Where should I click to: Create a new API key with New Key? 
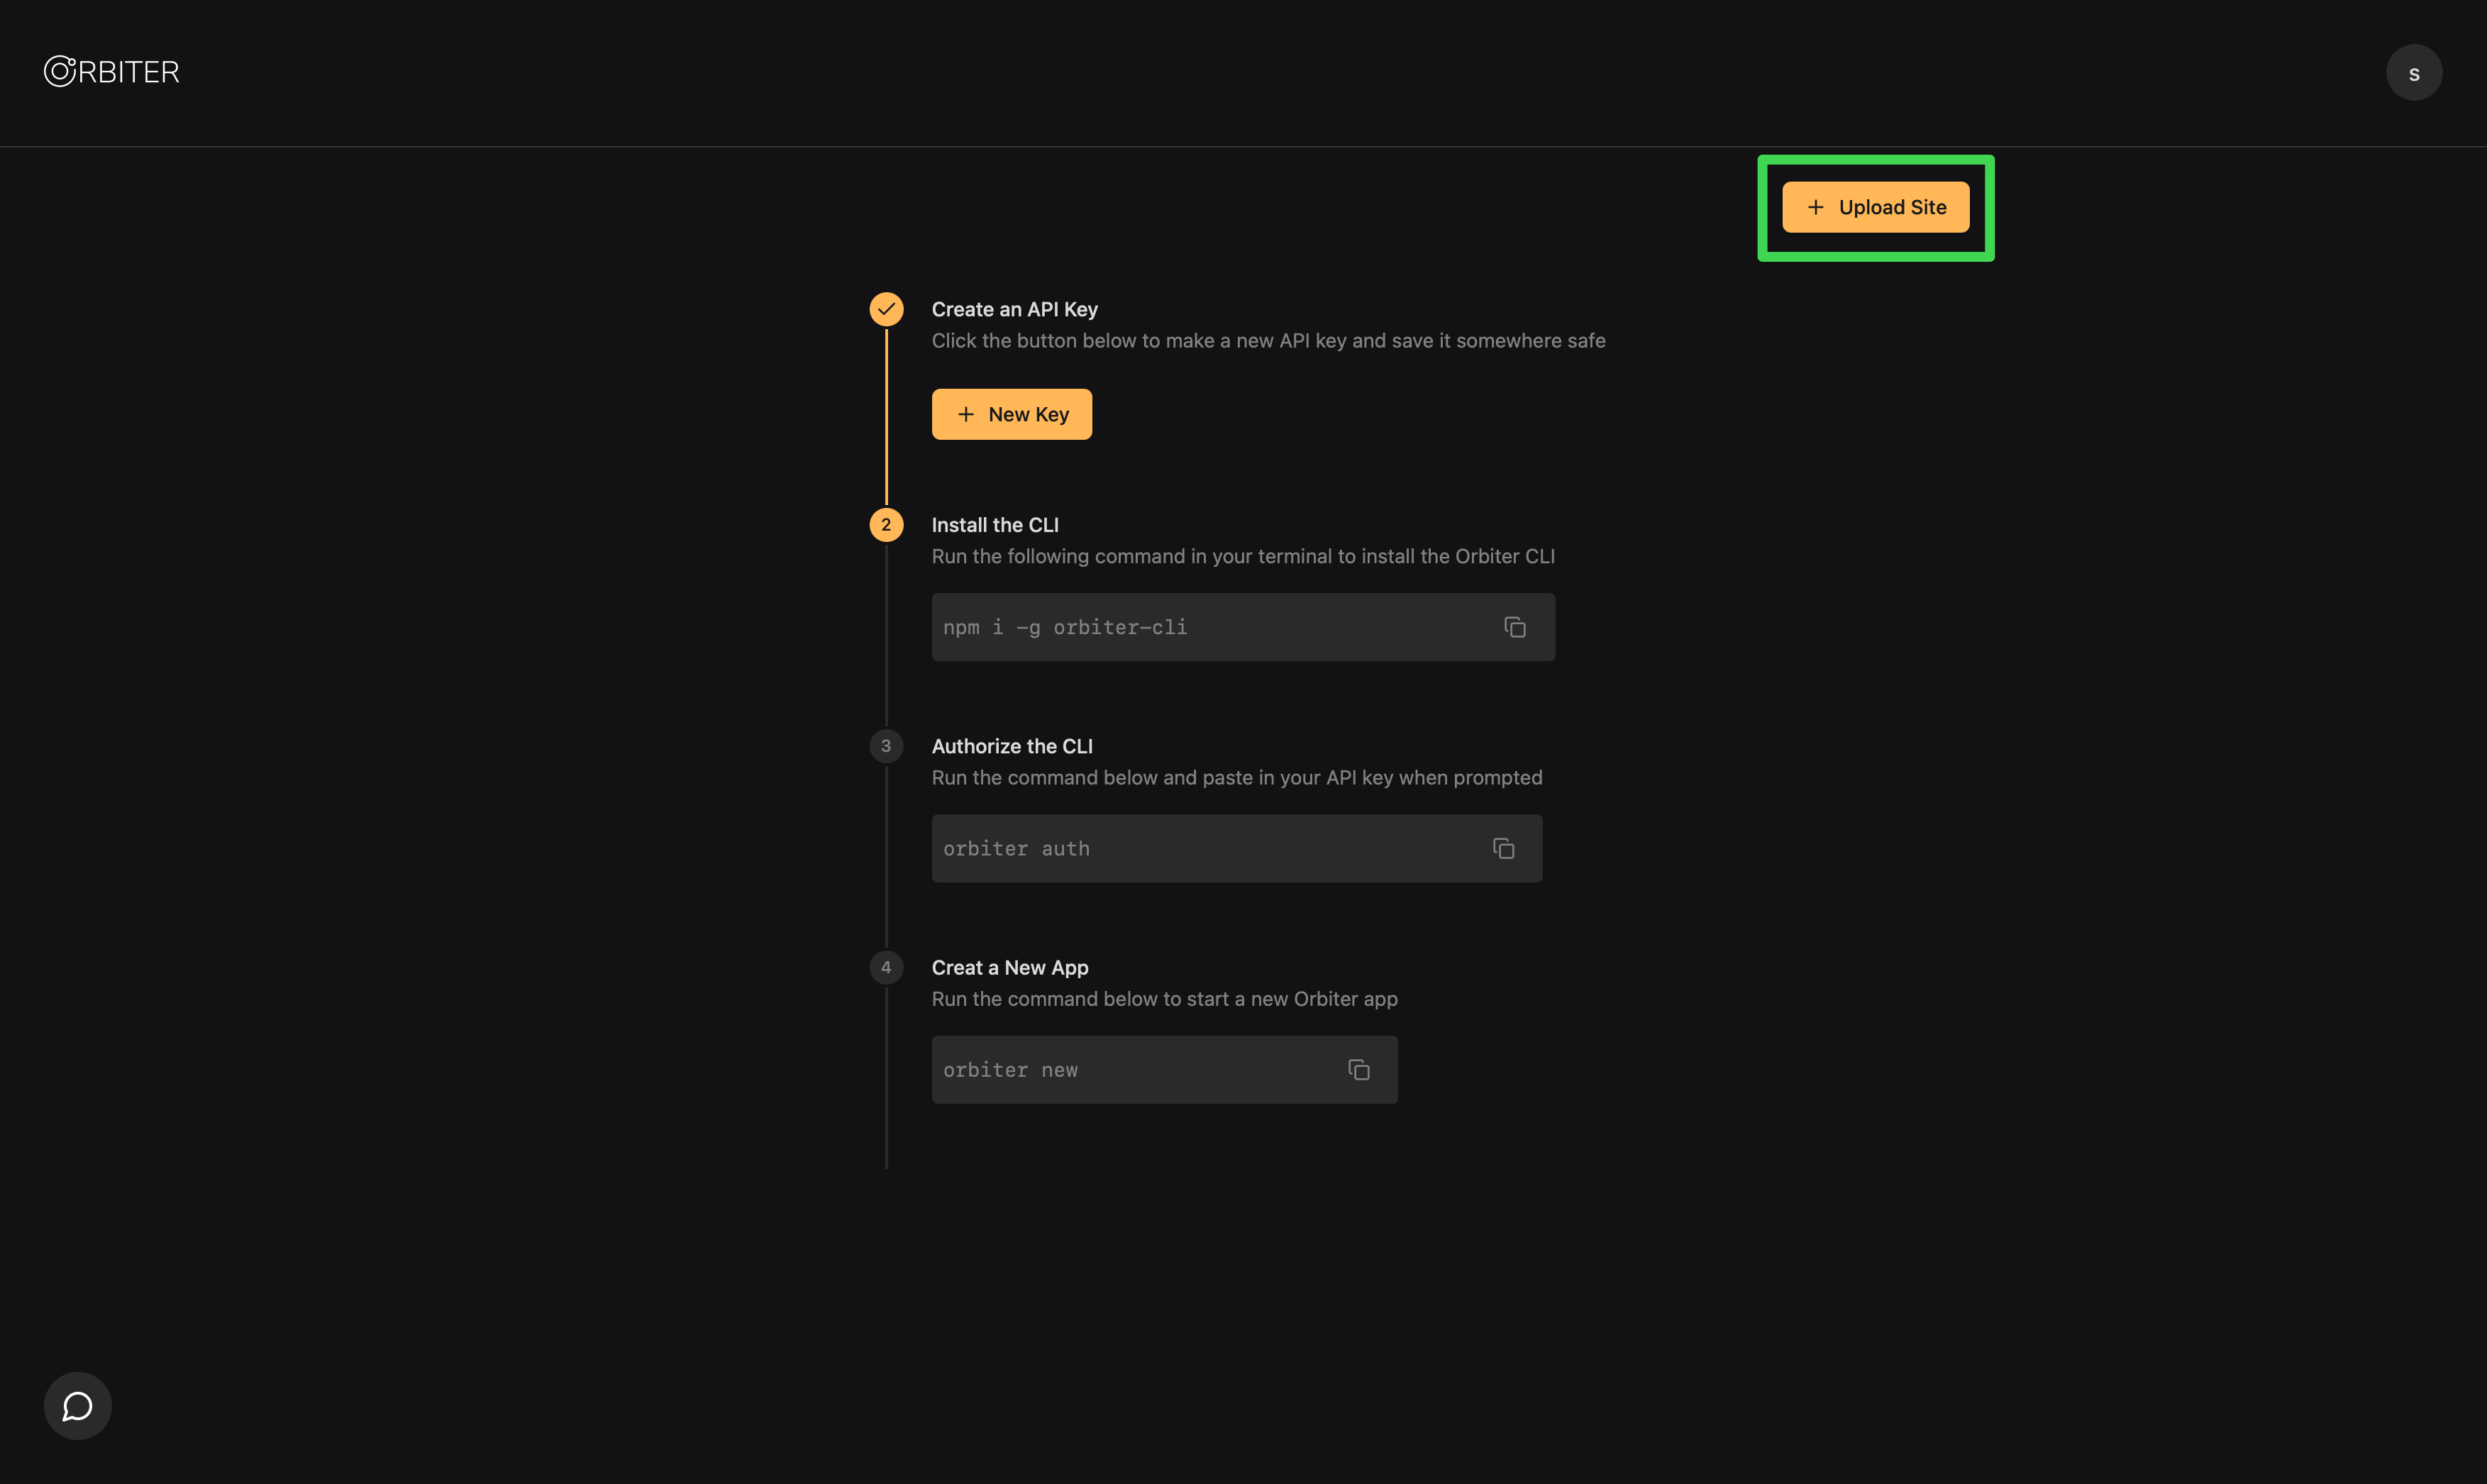point(1011,414)
